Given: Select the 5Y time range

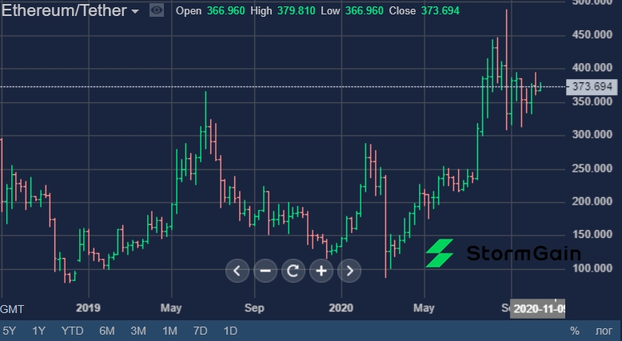Looking at the screenshot, I should pos(10,331).
